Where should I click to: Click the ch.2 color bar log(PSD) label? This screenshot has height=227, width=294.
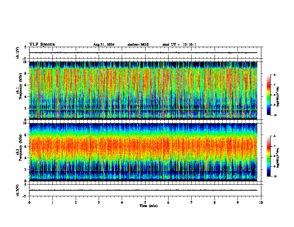click(278, 158)
